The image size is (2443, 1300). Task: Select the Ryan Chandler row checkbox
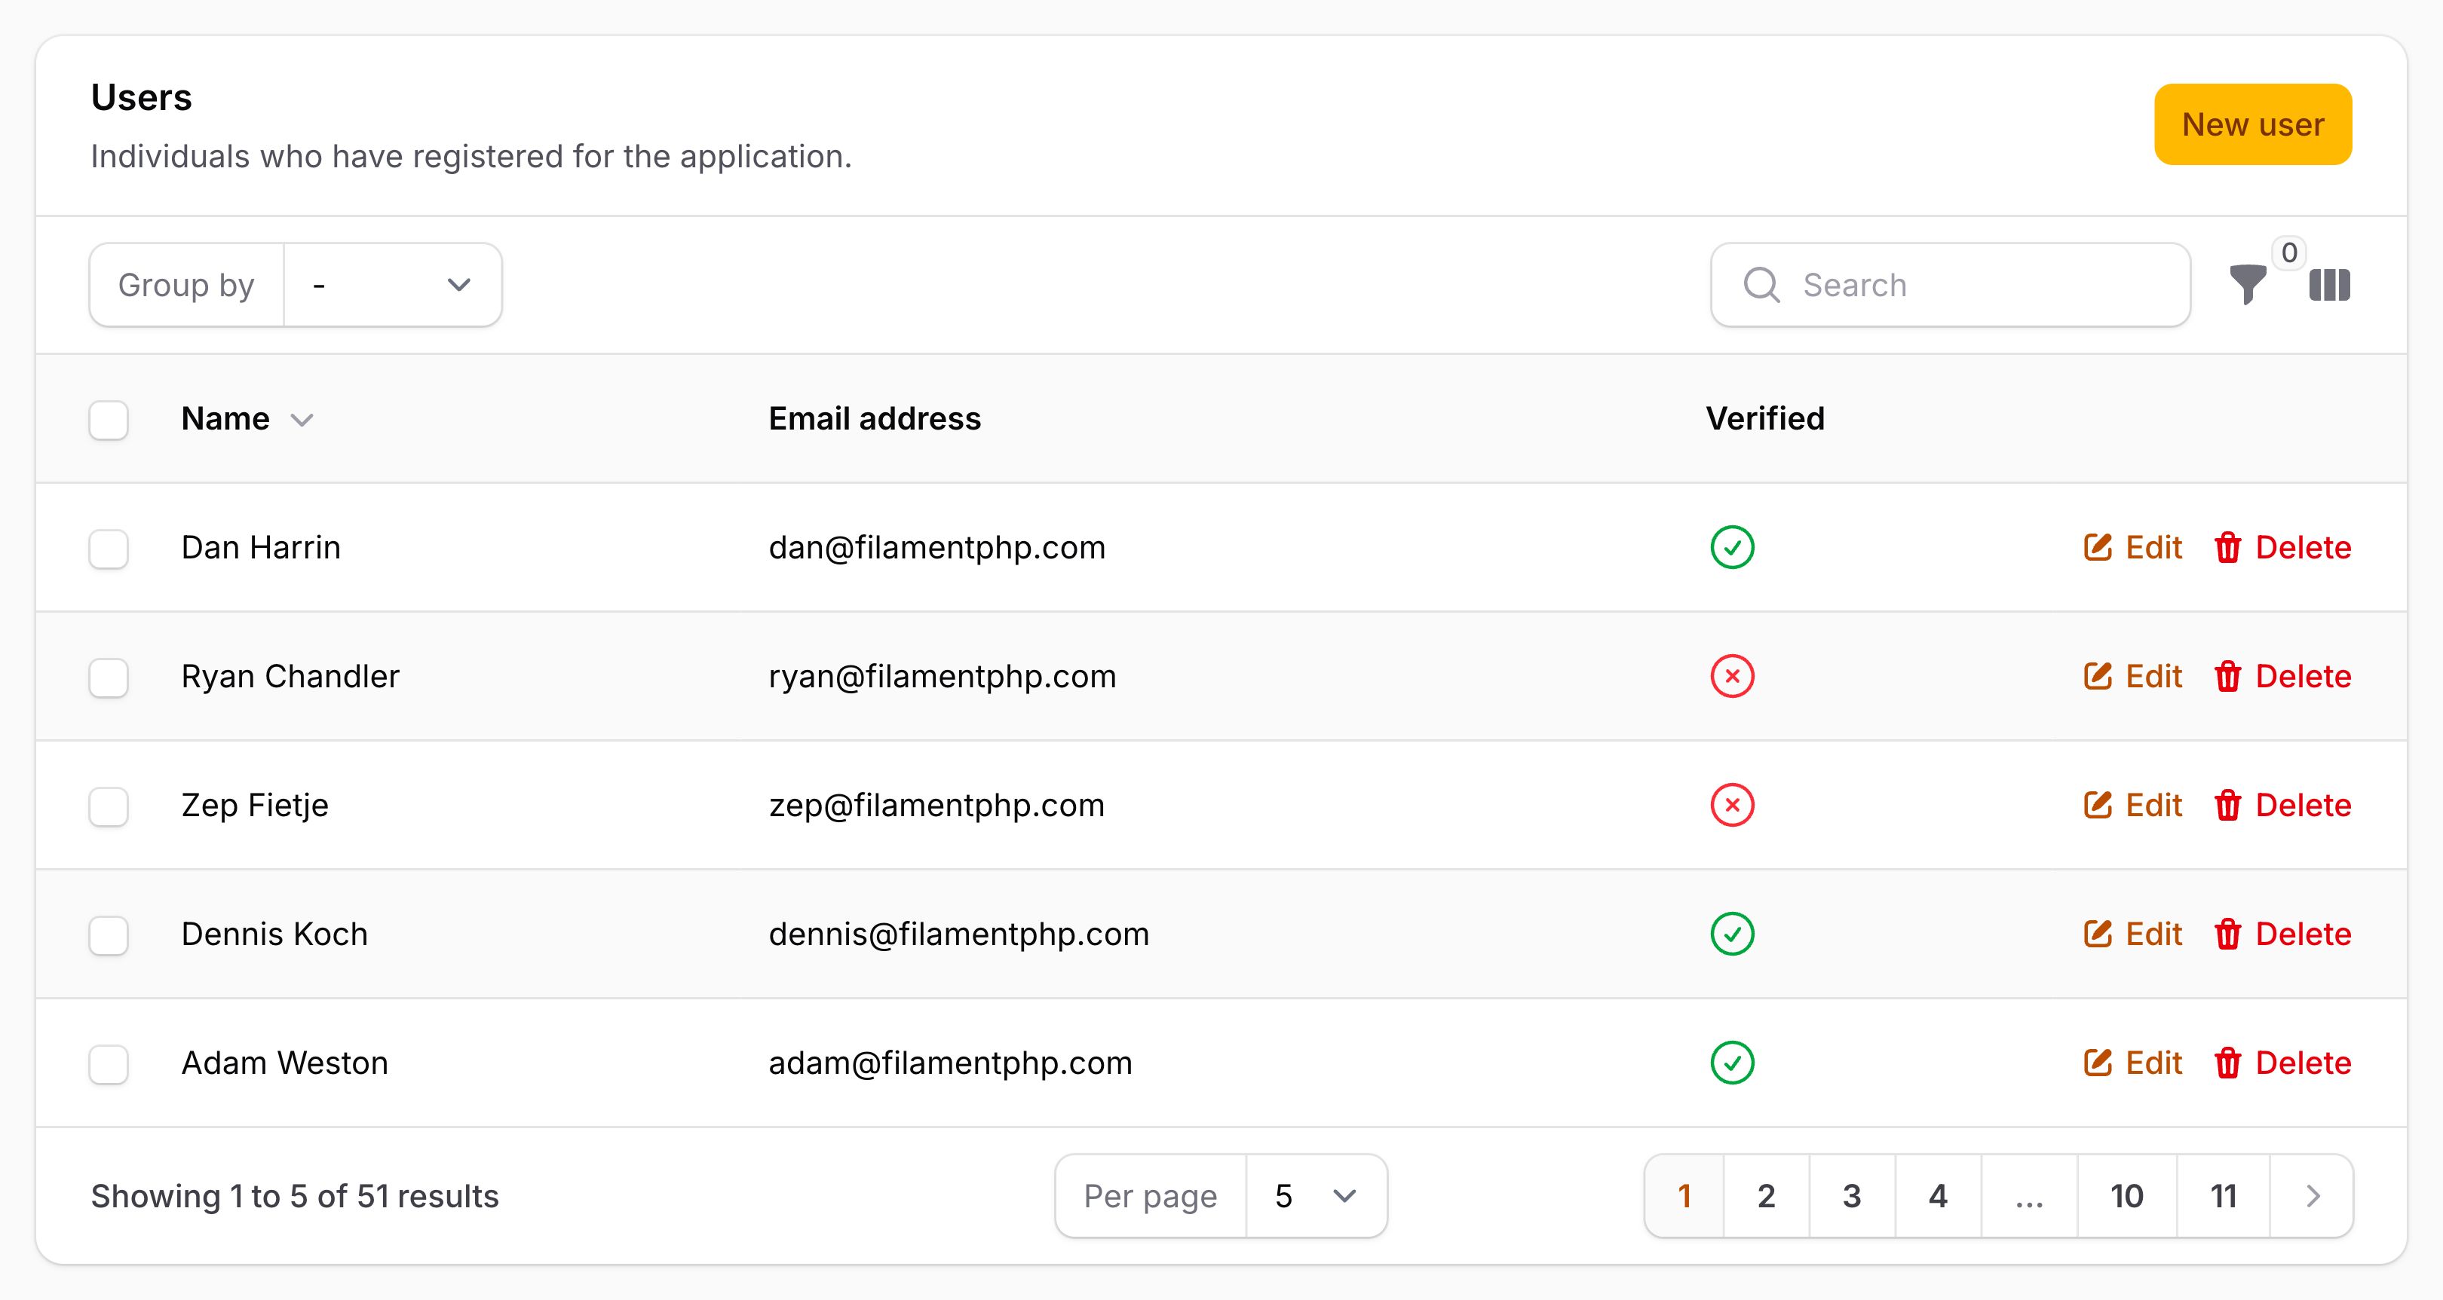pyautogui.click(x=108, y=677)
